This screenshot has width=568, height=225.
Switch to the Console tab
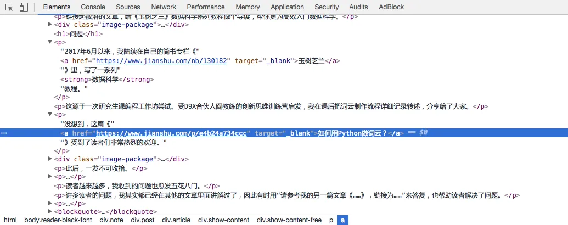(x=93, y=7)
